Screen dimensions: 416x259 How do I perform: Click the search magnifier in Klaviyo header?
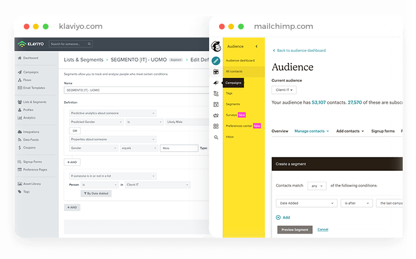click(x=89, y=44)
